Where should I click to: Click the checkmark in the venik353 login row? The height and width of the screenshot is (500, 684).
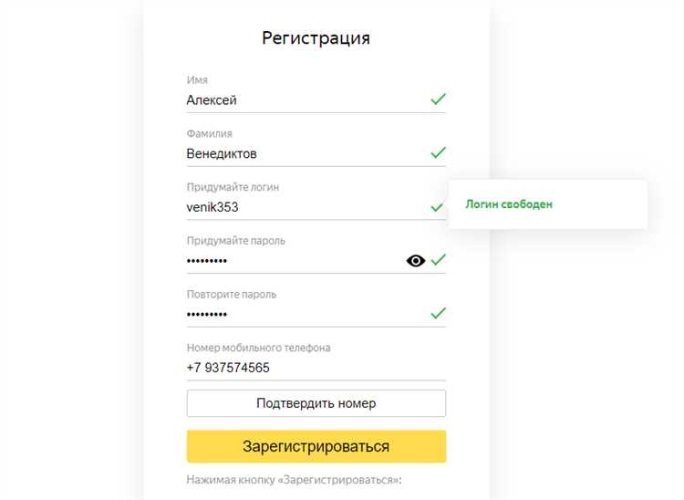(438, 207)
